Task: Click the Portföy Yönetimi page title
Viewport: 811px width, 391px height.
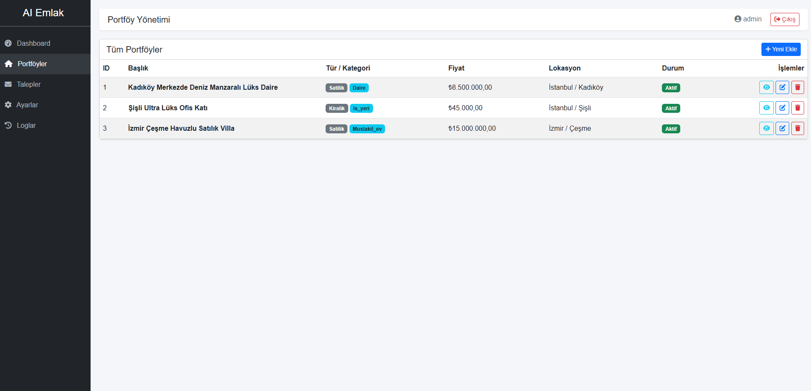Action: click(x=139, y=20)
